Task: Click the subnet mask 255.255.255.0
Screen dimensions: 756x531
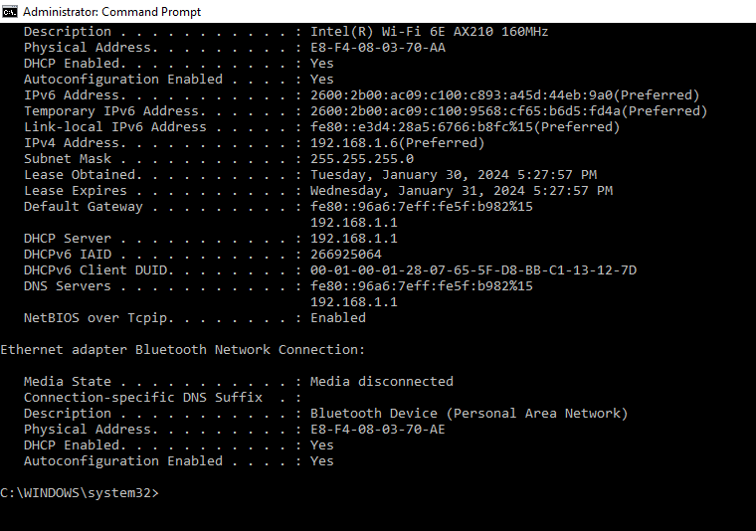Action: point(362,158)
